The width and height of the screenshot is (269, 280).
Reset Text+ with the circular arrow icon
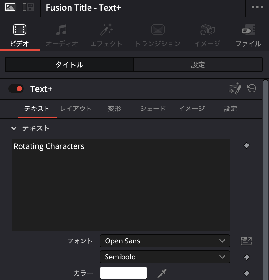[252, 88]
